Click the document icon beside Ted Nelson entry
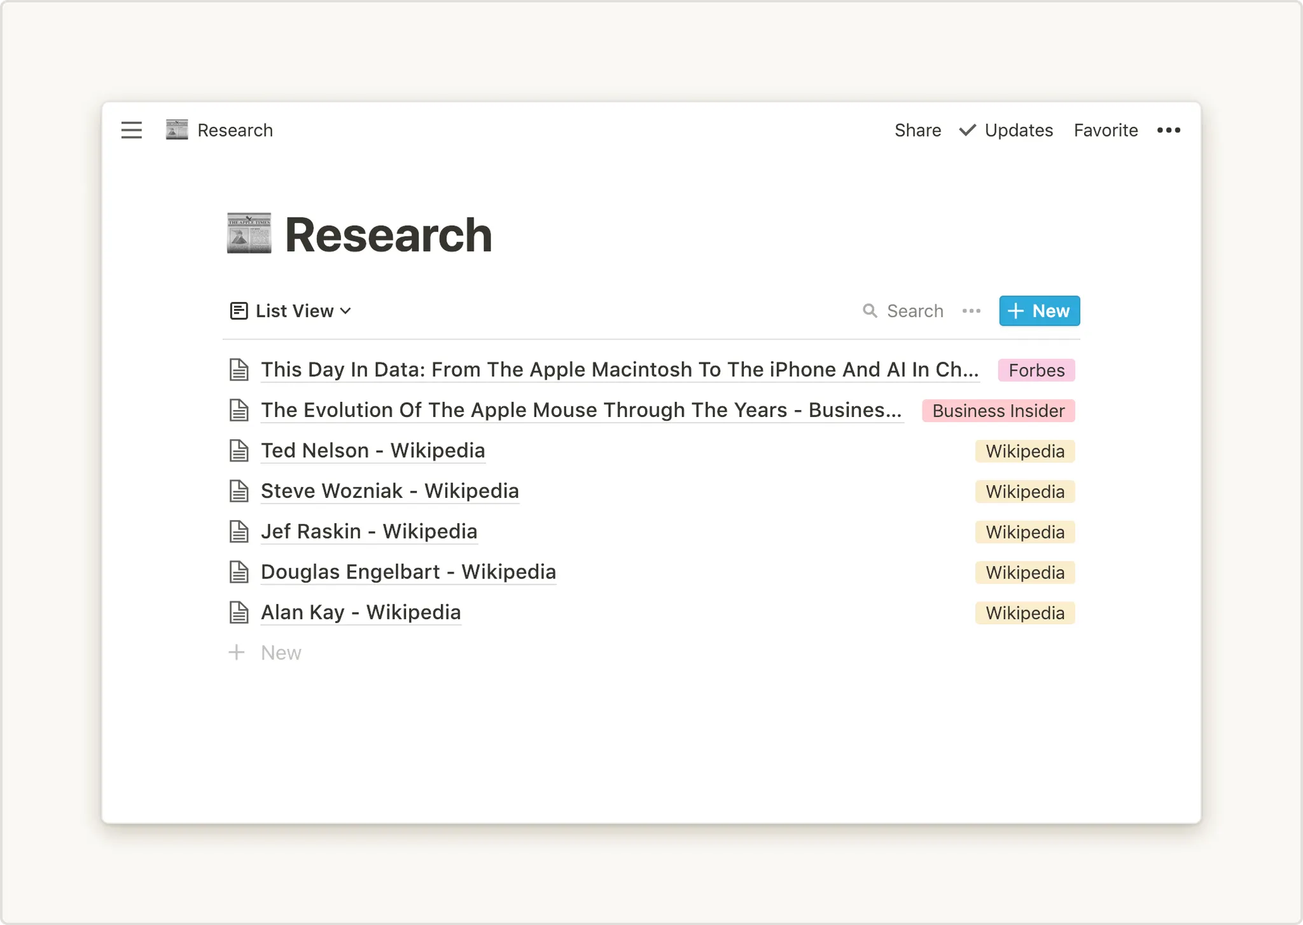The height and width of the screenshot is (925, 1303). (239, 451)
